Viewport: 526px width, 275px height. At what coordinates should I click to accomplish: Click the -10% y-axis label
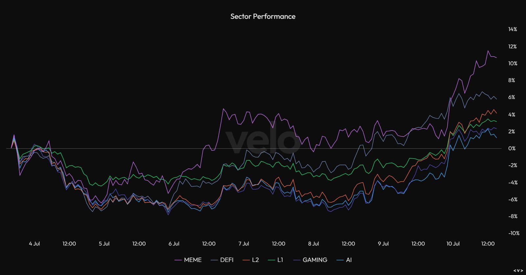pos(514,233)
